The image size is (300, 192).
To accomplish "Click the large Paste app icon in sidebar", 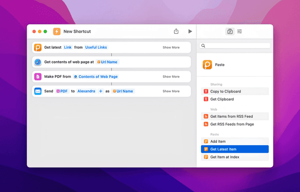I will [207, 64].
